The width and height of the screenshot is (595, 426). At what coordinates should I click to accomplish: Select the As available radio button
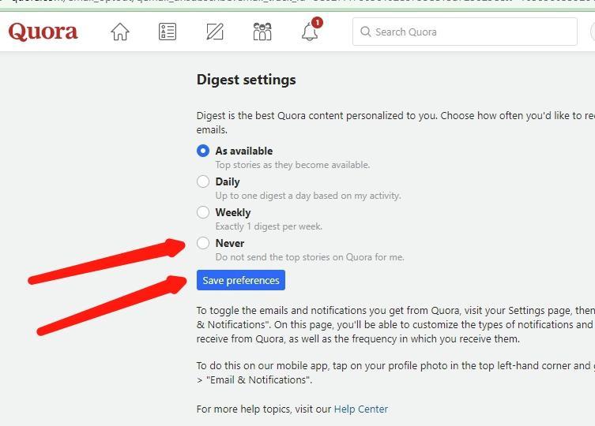pyautogui.click(x=203, y=151)
